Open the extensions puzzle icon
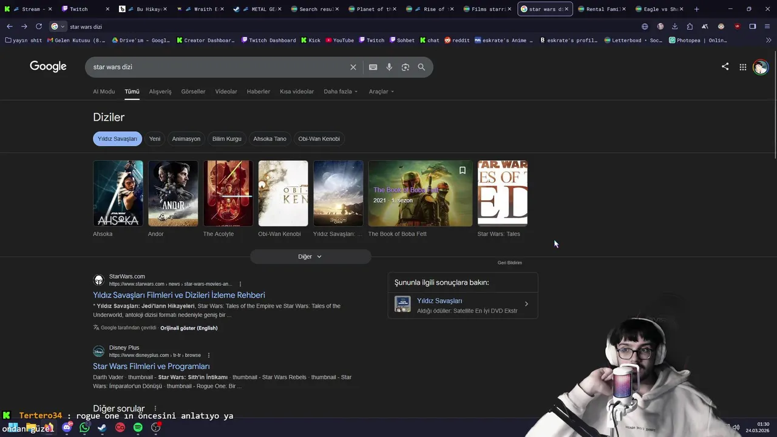 click(x=690, y=27)
